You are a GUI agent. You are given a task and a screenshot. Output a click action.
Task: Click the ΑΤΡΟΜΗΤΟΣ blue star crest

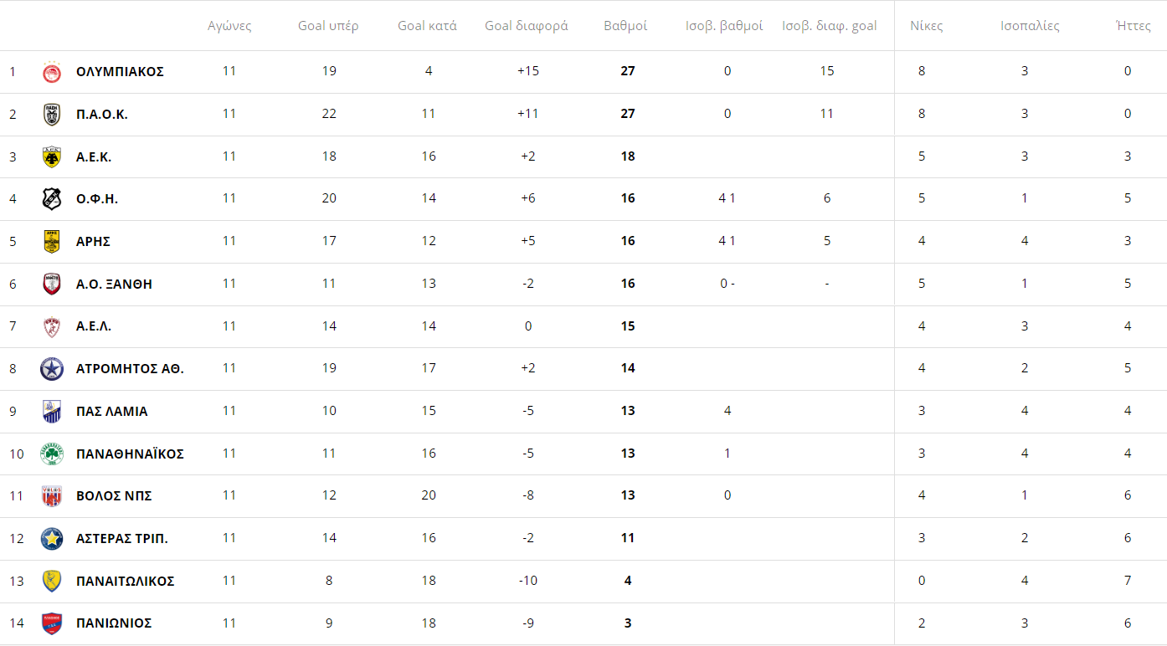52,369
